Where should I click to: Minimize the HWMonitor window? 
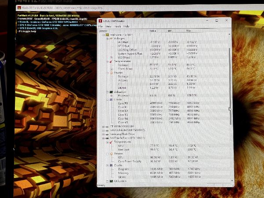(x=207, y=21)
